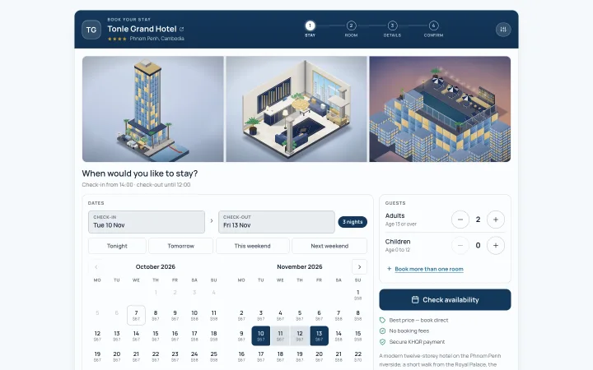593x370 pixels.
Task: Increase the number of children
Action: [x=496, y=245]
